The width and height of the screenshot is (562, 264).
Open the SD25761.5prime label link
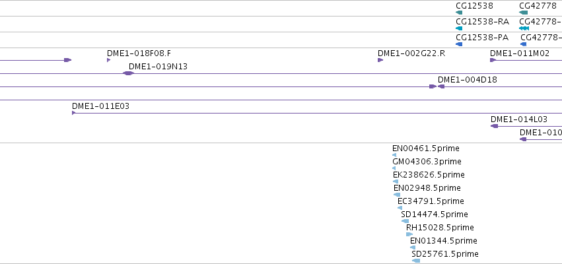coord(445,253)
